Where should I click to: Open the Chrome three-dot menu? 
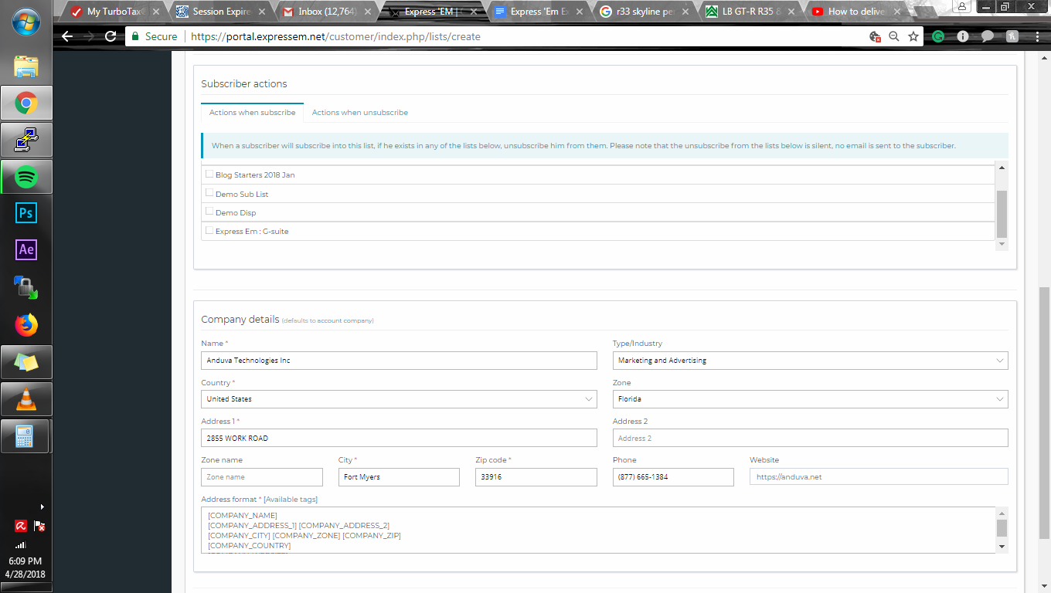click(1036, 36)
